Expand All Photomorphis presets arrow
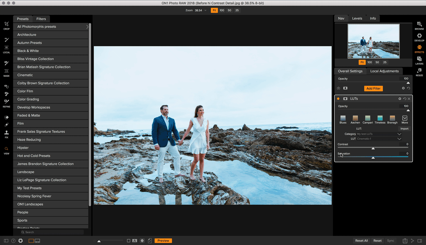This screenshot has height=245, width=426. pyautogui.click(x=87, y=27)
